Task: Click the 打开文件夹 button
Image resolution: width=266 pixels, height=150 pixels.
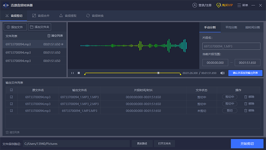Action: (x=165, y=144)
